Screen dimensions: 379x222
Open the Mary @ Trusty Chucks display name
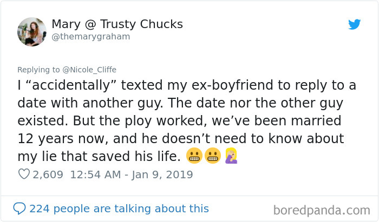pyautogui.click(x=117, y=24)
